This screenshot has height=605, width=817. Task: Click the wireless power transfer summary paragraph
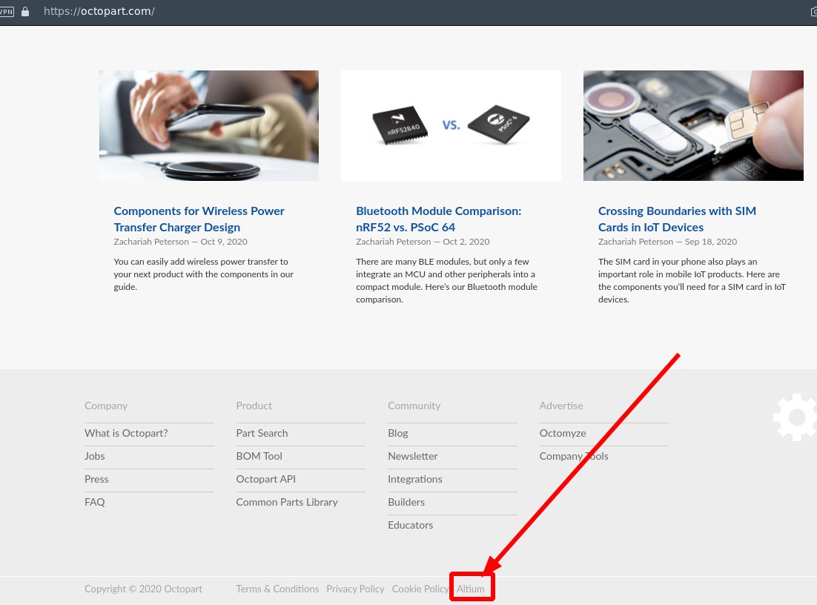(x=204, y=274)
